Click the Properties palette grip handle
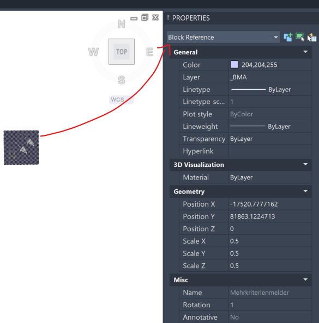This screenshot has width=319, height=323. tap(168, 18)
